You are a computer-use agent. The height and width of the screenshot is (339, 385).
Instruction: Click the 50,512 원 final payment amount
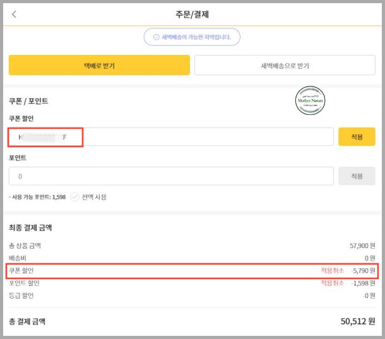coord(358,321)
